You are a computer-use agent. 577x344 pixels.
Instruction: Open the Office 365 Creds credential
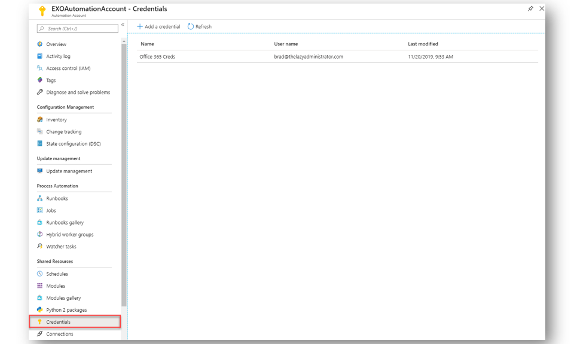coord(157,57)
